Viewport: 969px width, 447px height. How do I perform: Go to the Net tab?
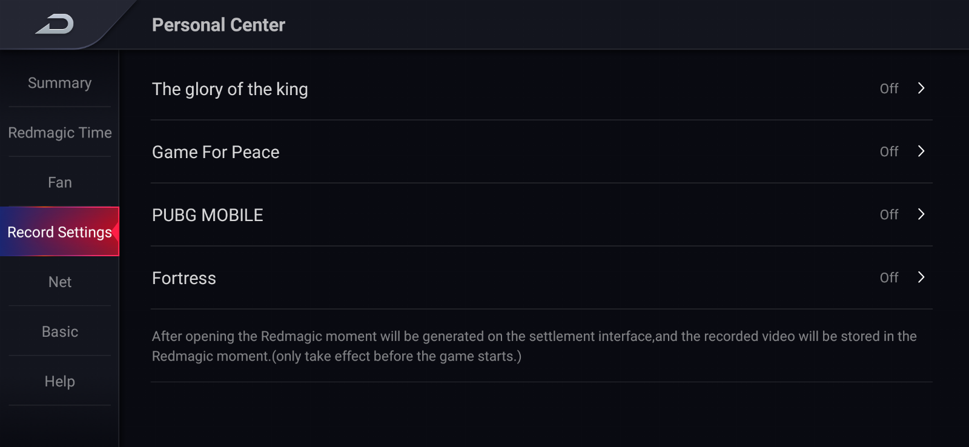59,282
